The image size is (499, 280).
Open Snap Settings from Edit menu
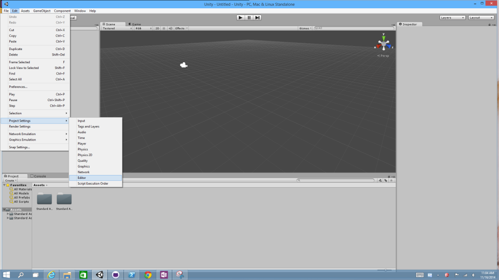coord(35,147)
